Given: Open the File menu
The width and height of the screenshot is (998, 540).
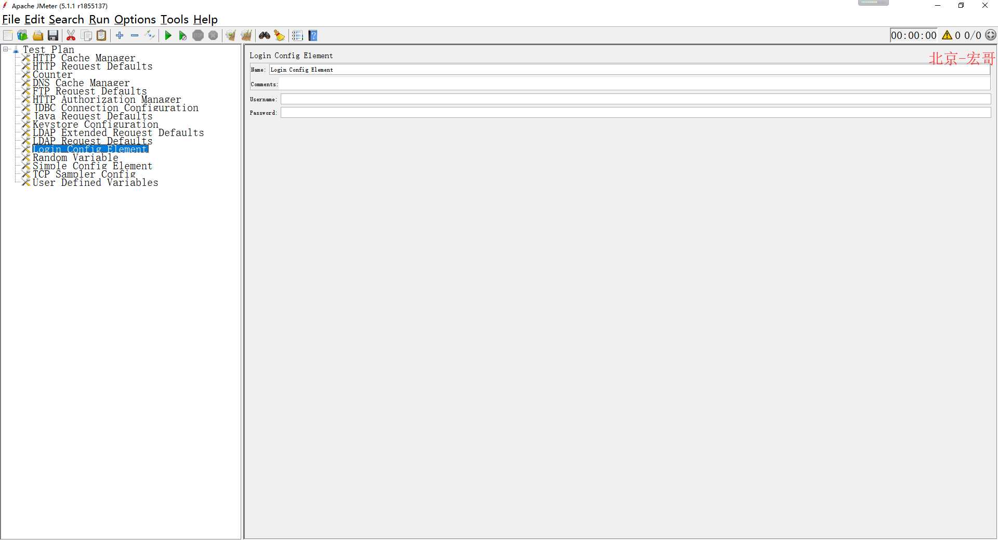Looking at the screenshot, I should [x=11, y=20].
